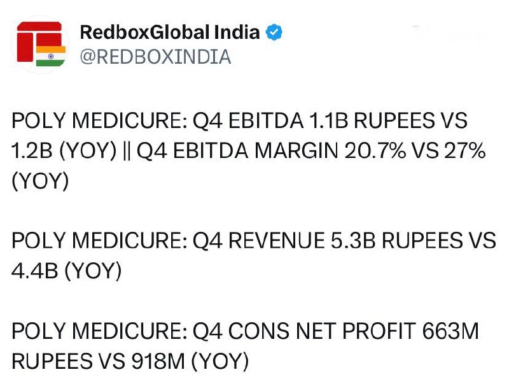509x386 pixels.
Task: Click the Q4 EBITDA MARGIN 20.7% text
Action: (271, 151)
